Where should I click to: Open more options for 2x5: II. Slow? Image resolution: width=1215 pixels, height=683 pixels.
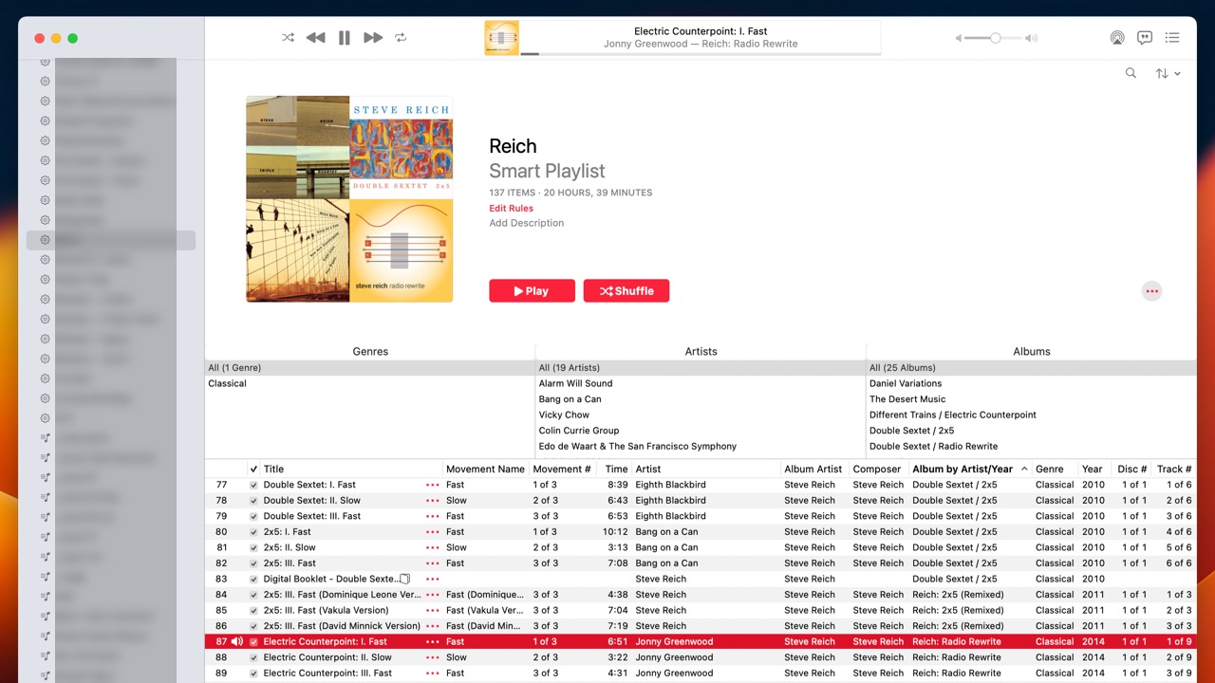coord(433,547)
